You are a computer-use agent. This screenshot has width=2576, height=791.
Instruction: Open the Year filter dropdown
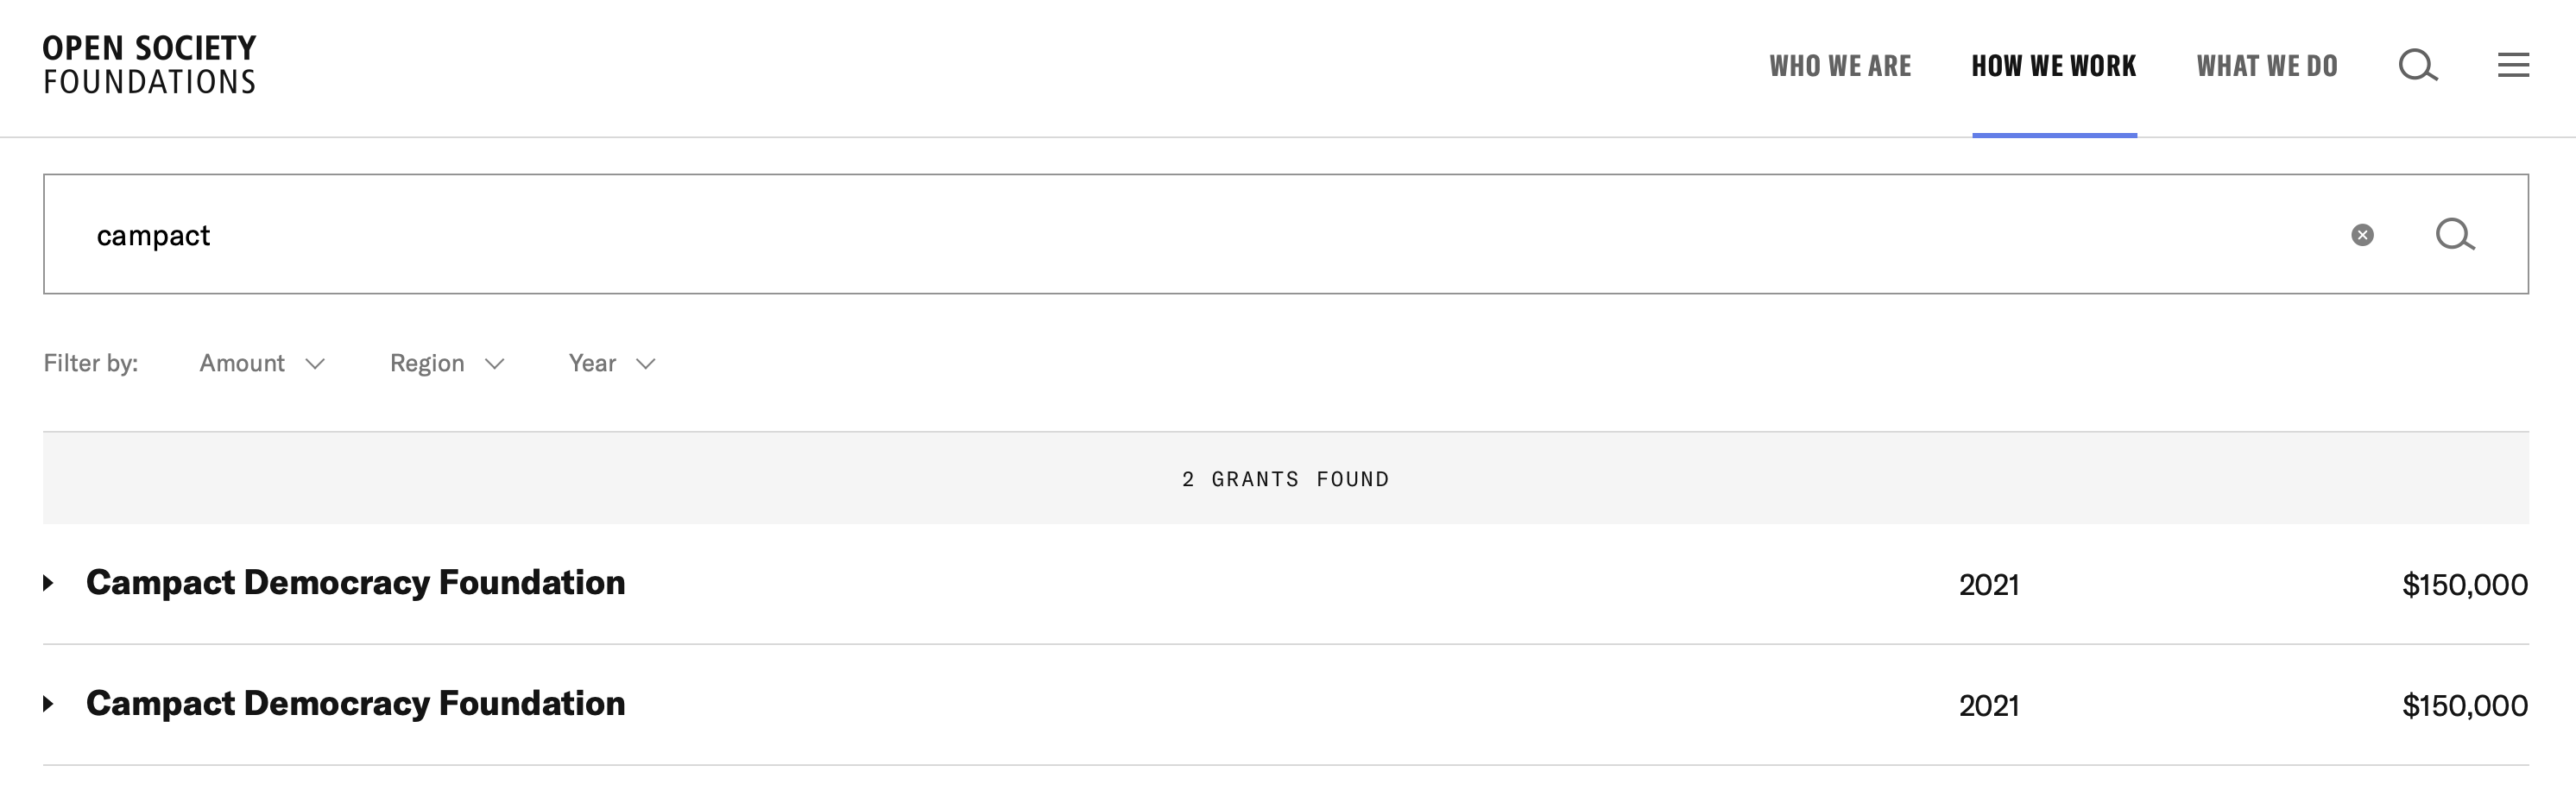(x=611, y=363)
